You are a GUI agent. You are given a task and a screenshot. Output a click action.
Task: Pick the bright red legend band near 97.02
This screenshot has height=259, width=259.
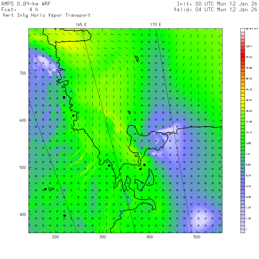point(243,55)
